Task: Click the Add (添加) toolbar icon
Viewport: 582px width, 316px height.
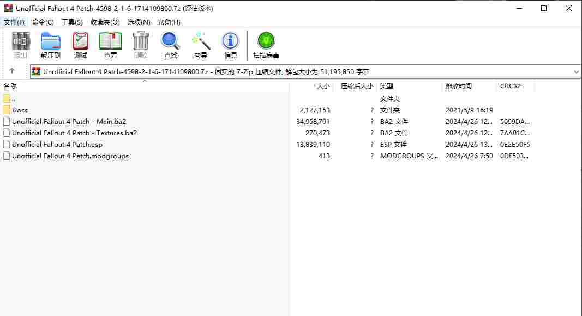Action: pyautogui.click(x=21, y=41)
